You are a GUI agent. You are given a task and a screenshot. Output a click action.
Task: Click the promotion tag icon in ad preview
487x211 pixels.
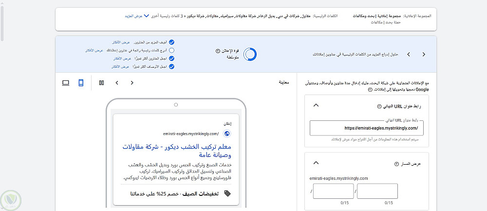(x=227, y=193)
